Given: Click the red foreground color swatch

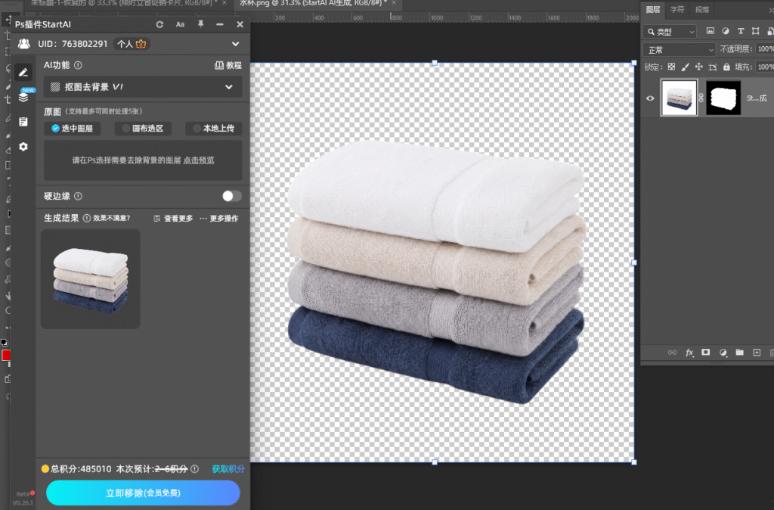Looking at the screenshot, I should [5, 356].
